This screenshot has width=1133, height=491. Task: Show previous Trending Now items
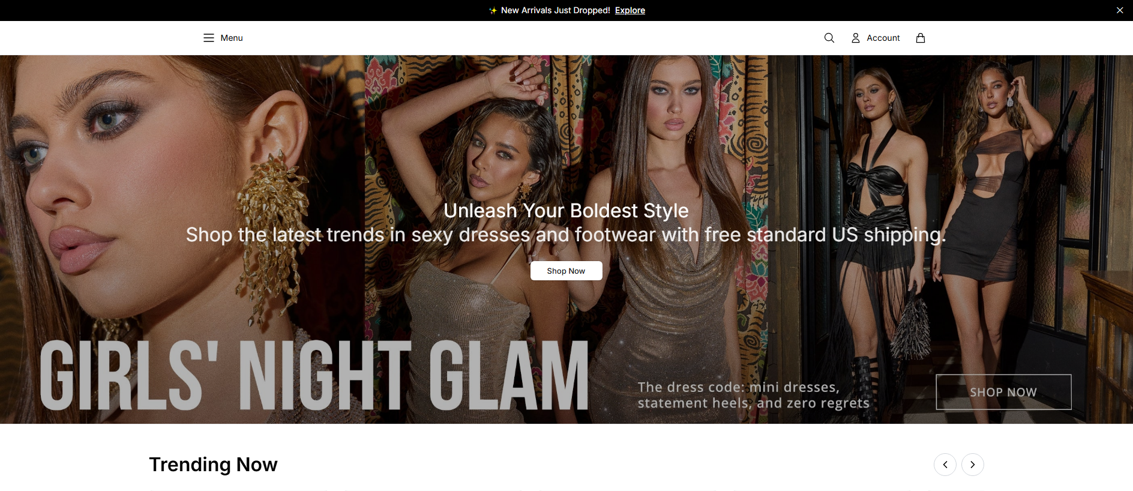click(x=945, y=465)
